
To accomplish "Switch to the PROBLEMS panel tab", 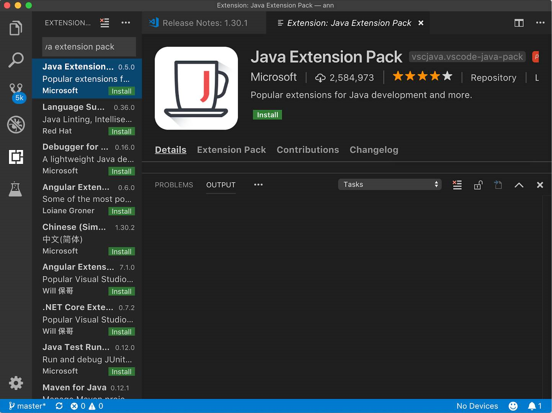I will (x=174, y=185).
